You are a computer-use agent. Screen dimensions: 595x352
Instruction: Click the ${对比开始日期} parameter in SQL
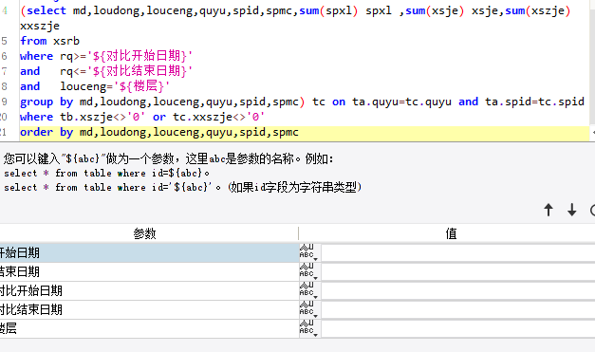[x=140, y=56]
